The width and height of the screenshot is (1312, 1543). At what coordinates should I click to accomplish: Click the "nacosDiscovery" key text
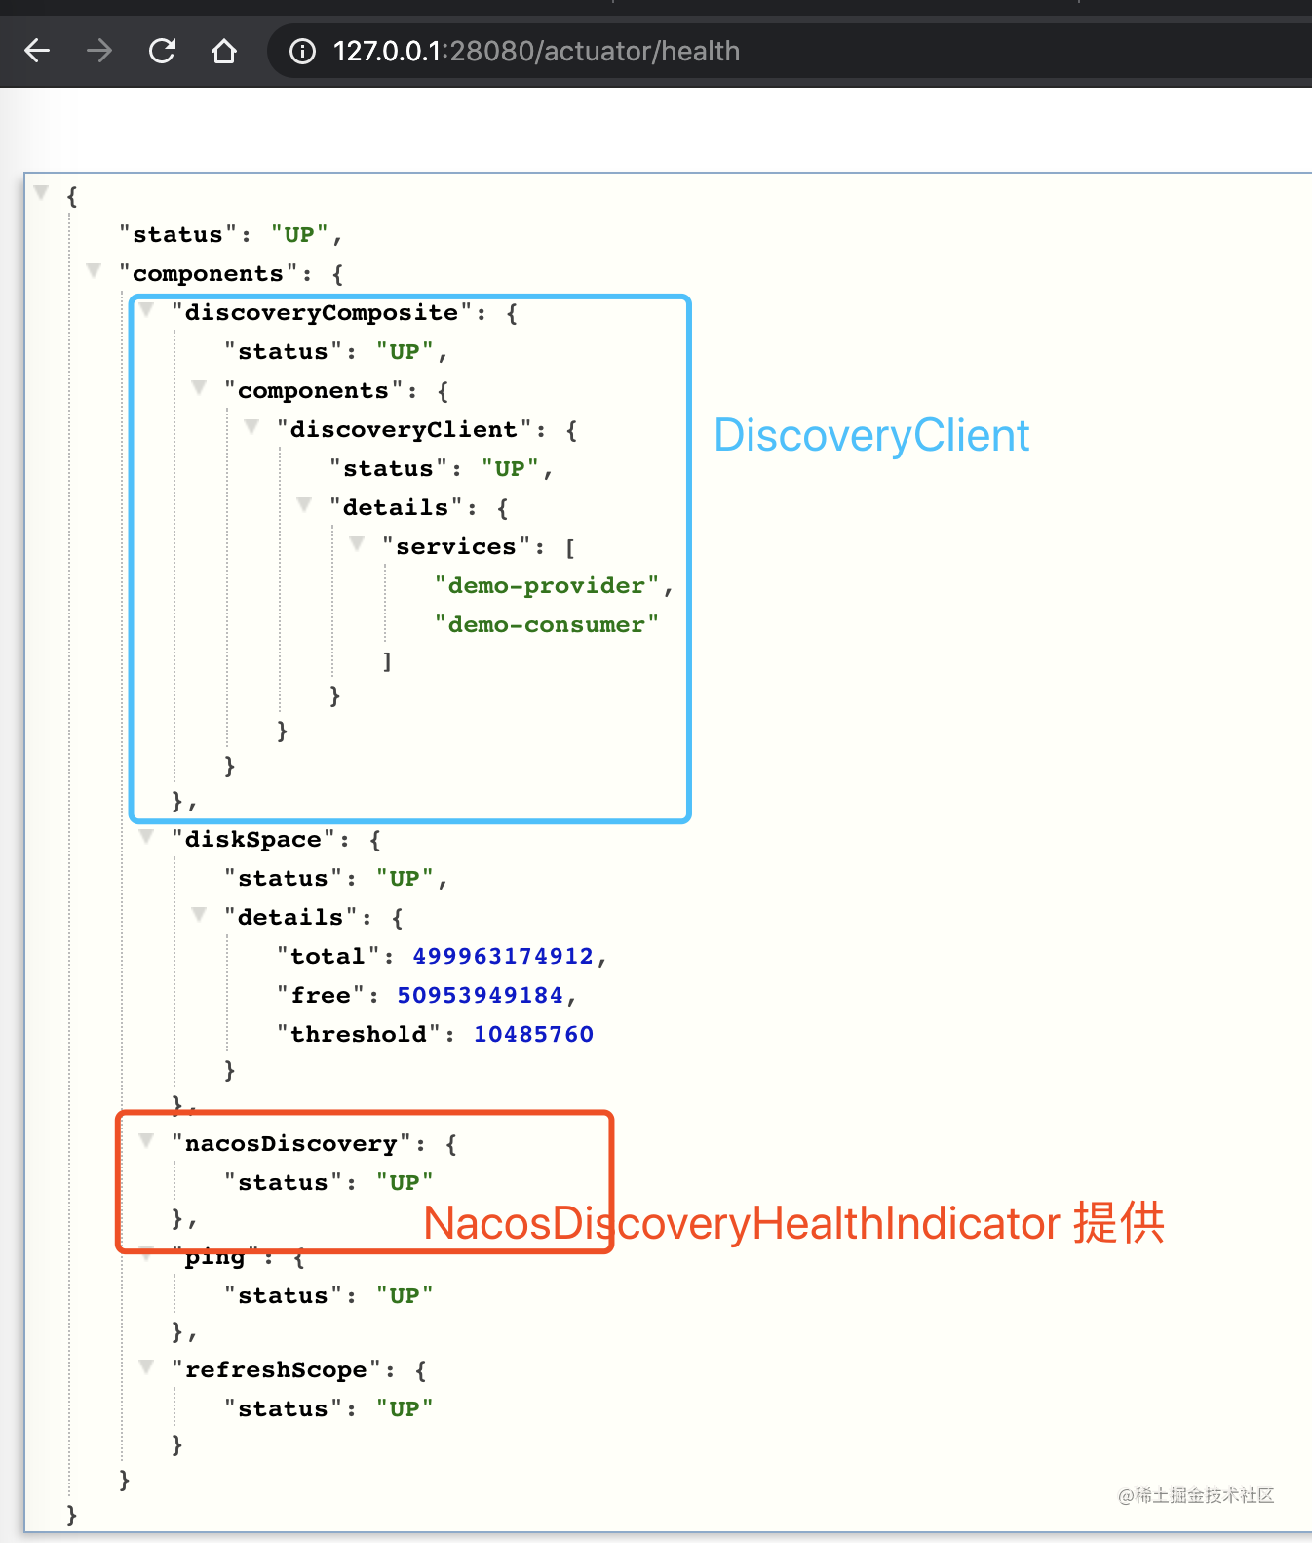tap(291, 1143)
